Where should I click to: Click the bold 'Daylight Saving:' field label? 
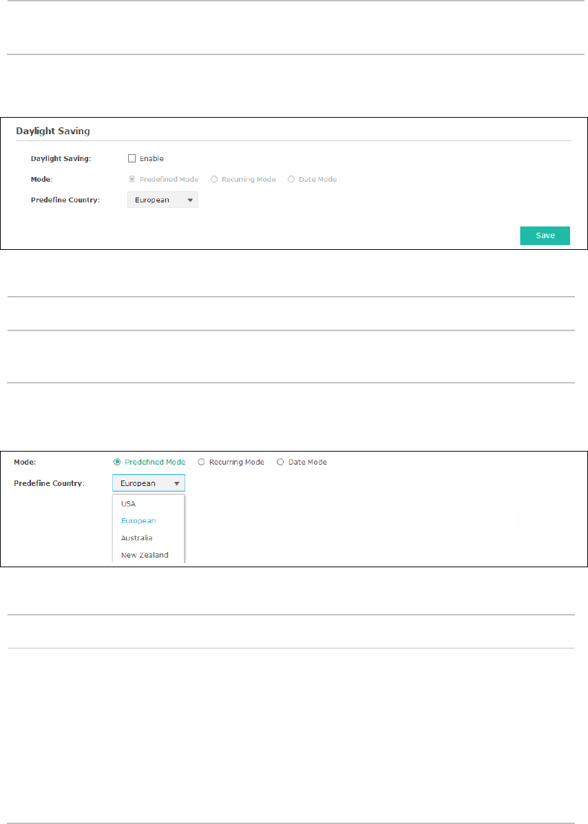pyautogui.click(x=61, y=158)
